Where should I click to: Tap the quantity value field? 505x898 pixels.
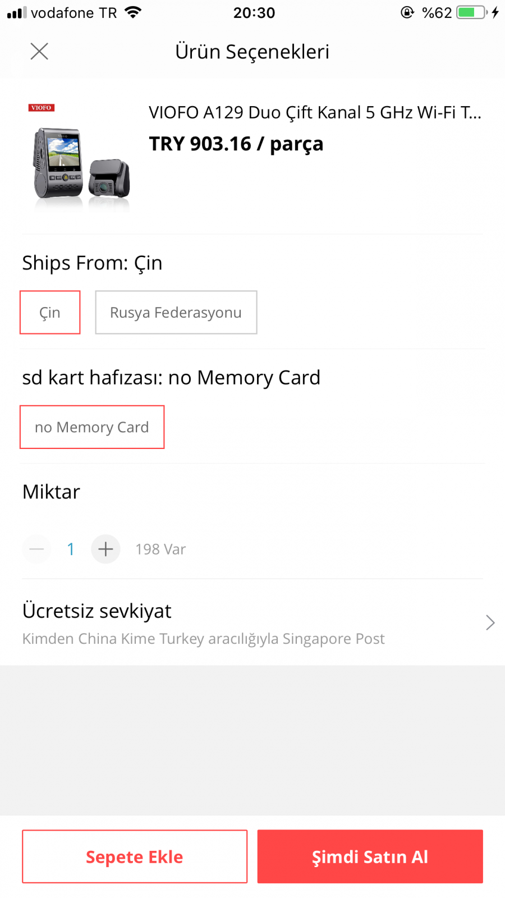coord(71,549)
